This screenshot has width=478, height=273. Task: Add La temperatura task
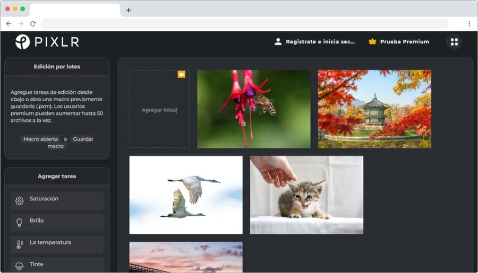(57, 244)
